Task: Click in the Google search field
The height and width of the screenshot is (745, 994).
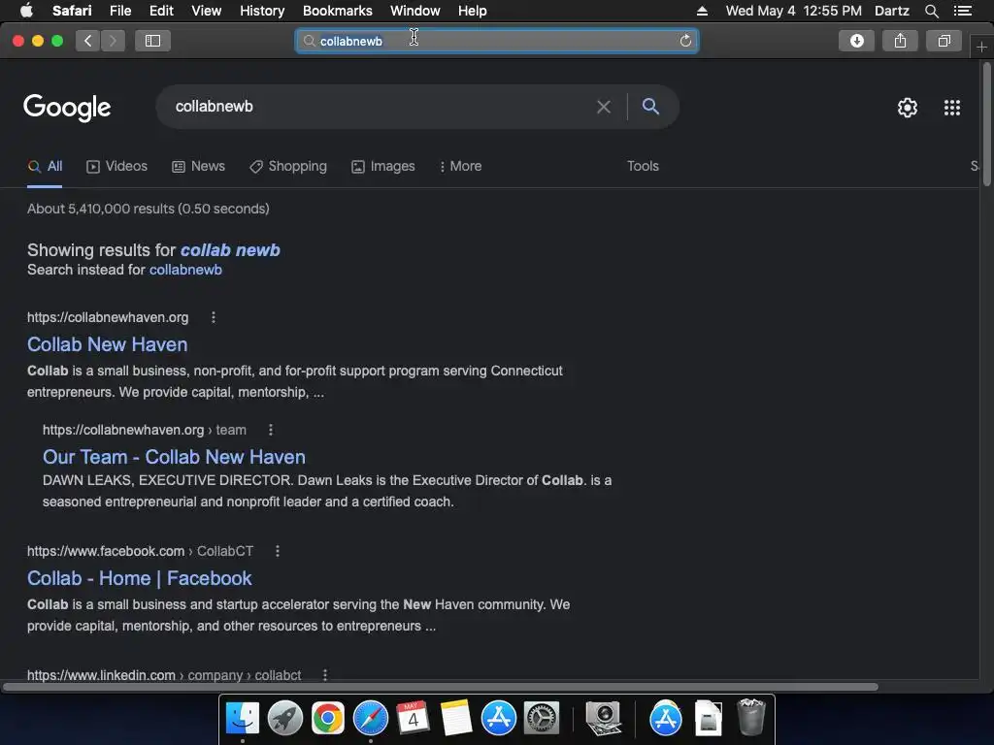Action: (381, 107)
